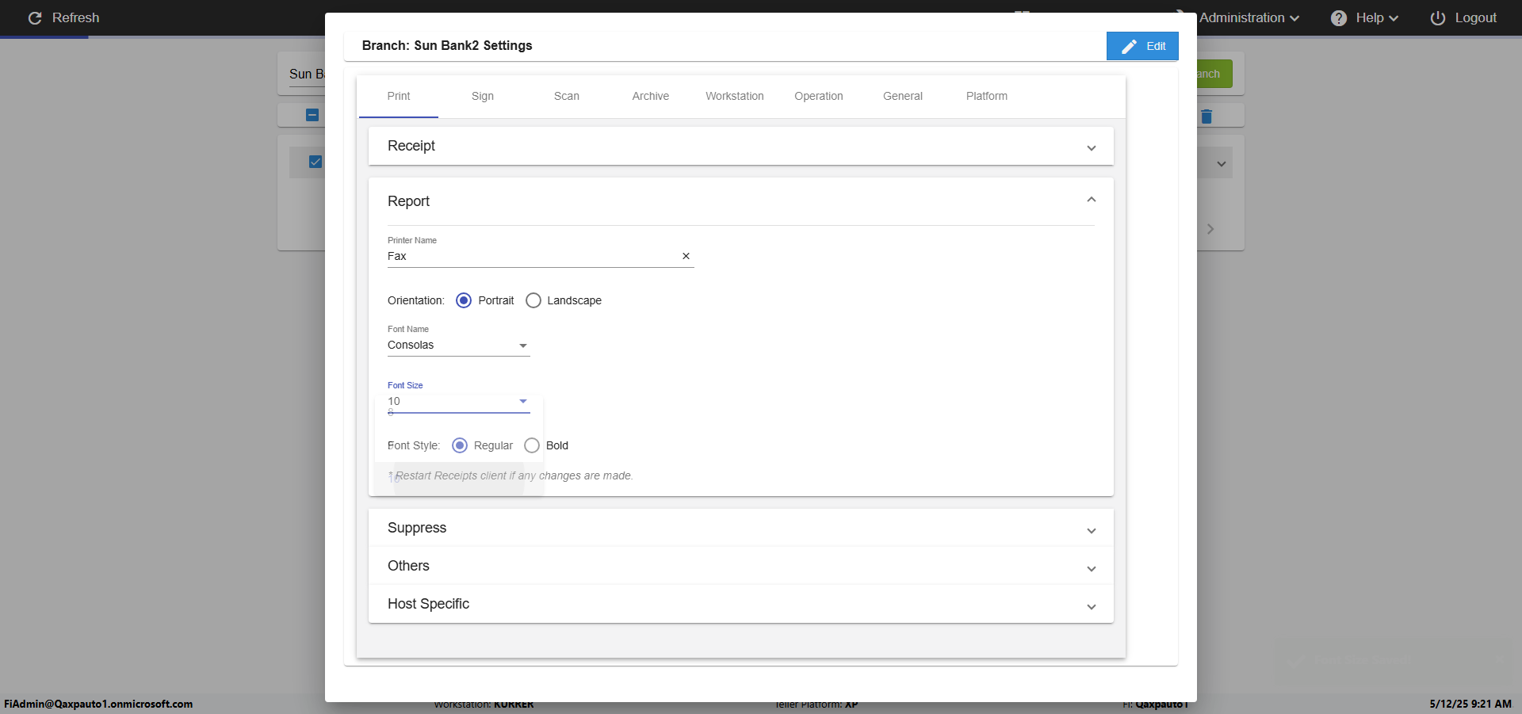Click the trash delete icon
This screenshot has width=1522, height=714.
(1207, 116)
